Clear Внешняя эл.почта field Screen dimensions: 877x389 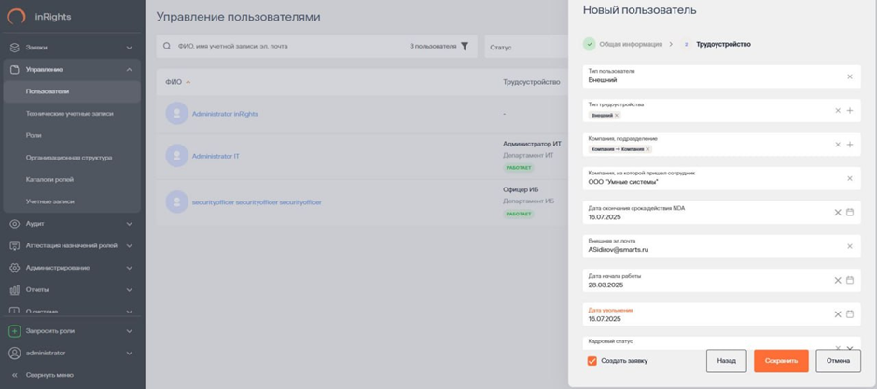point(850,246)
